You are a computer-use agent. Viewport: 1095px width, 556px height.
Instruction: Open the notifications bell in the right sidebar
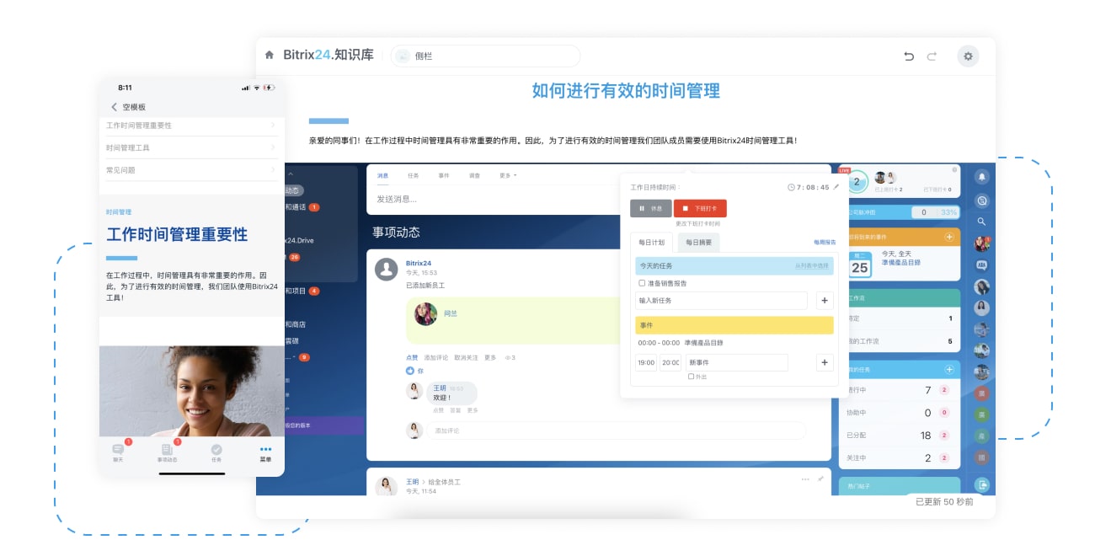click(x=981, y=177)
